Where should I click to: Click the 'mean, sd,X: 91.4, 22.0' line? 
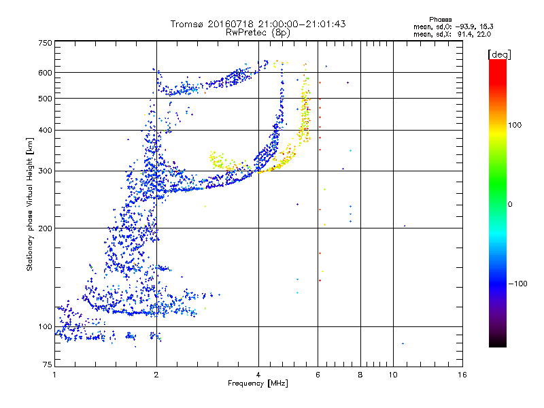click(452, 34)
